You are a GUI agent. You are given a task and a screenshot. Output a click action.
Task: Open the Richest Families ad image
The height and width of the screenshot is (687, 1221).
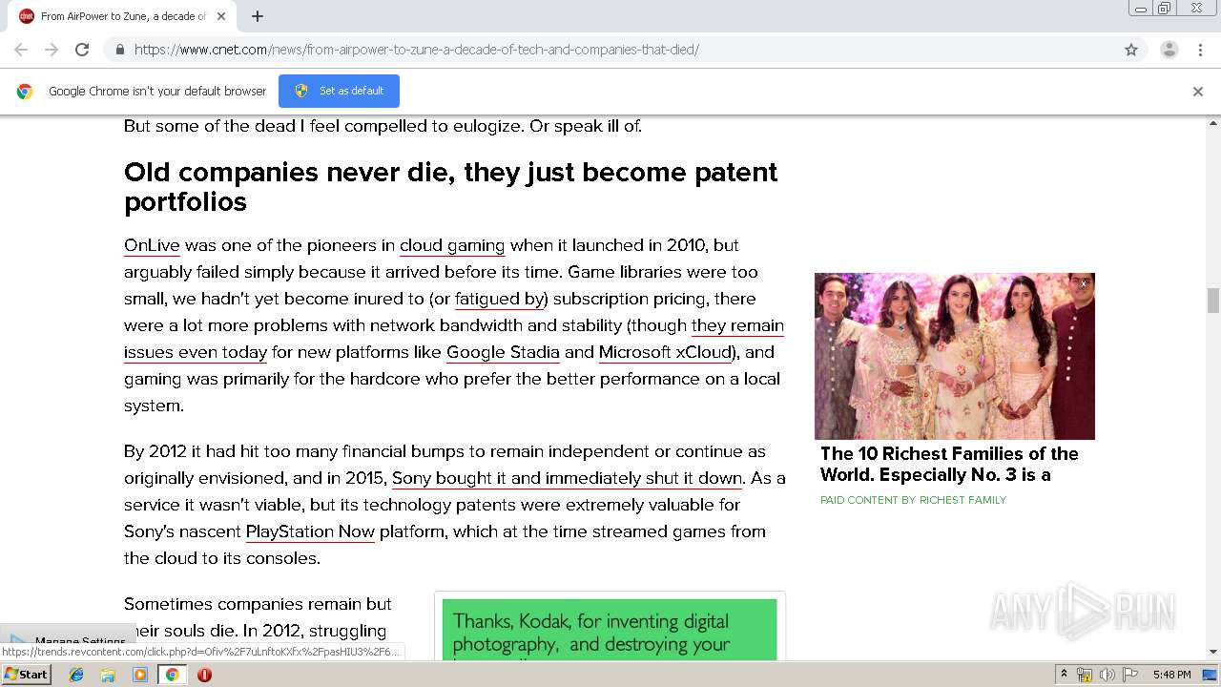[x=955, y=356]
